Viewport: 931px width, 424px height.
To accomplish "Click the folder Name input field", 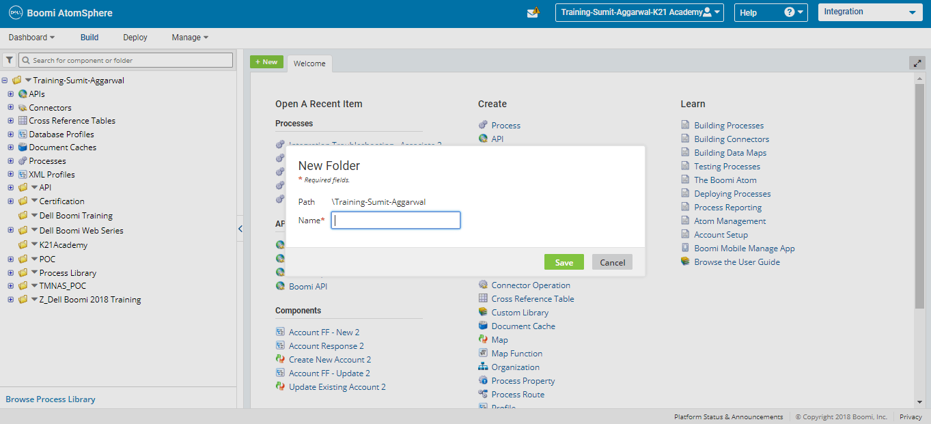I will click(395, 220).
